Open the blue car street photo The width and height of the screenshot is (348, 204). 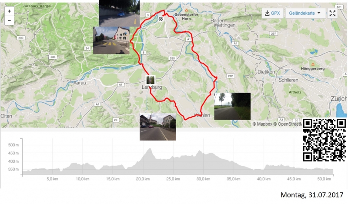[119, 13]
